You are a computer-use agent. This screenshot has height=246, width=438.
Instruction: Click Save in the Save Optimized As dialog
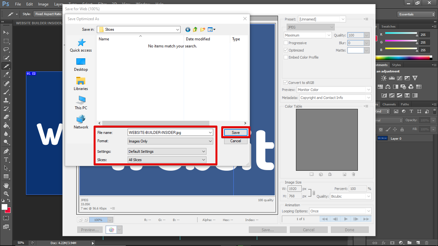coord(236,133)
